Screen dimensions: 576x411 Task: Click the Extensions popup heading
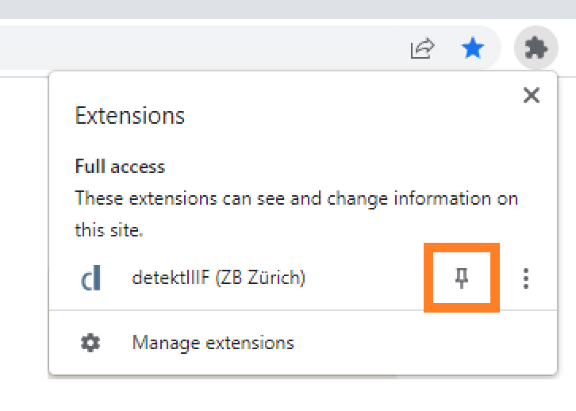tap(129, 116)
